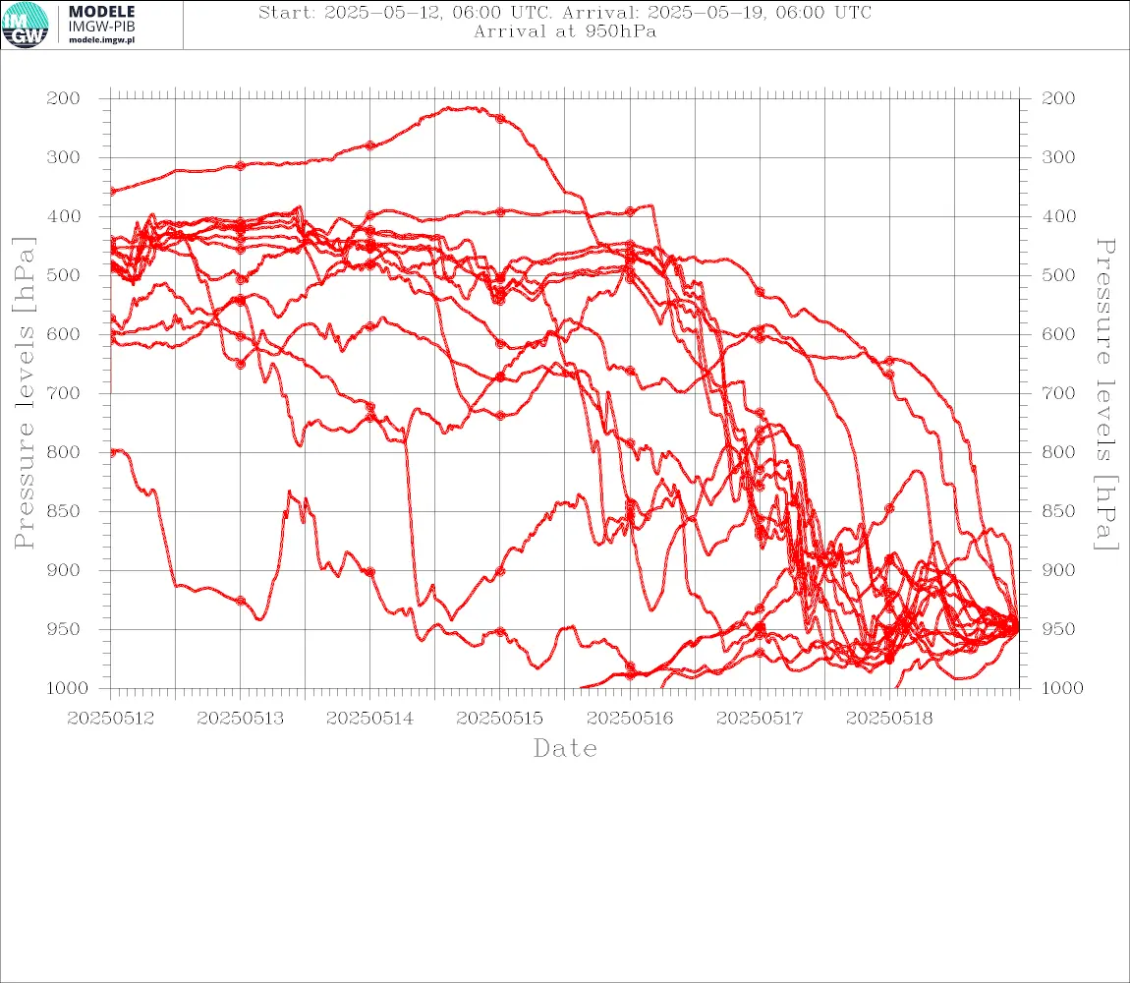
Task: Click the left axis 800 label
Action: coord(64,452)
